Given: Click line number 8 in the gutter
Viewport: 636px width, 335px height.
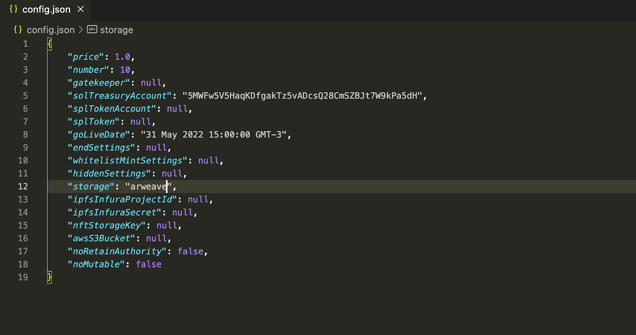Looking at the screenshot, I should (25, 135).
